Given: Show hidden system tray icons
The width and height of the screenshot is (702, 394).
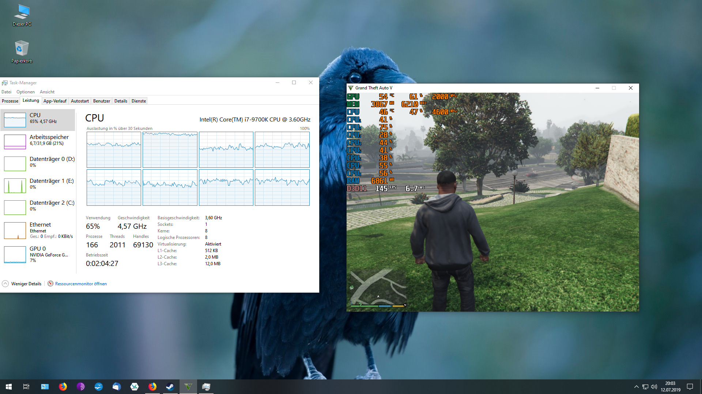Looking at the screenshot, I should point(636,387).
